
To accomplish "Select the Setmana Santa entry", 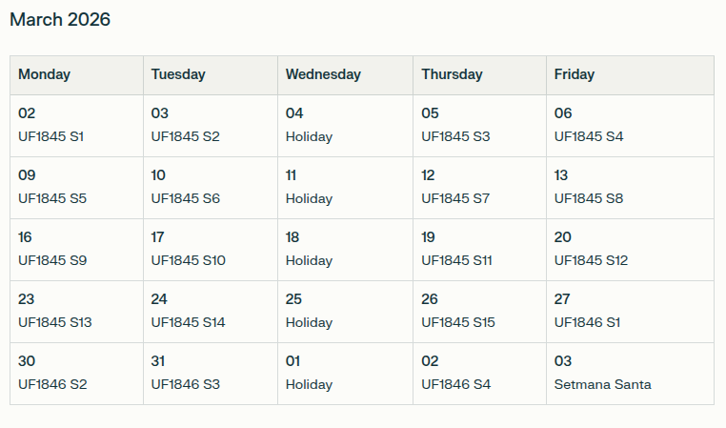I will coord(603,384).
